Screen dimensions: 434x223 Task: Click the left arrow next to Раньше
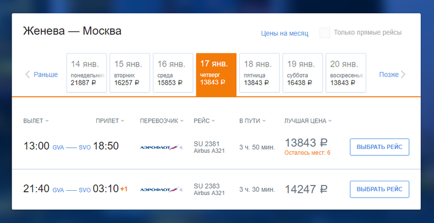pyautogui.click(x=28, y=75)
